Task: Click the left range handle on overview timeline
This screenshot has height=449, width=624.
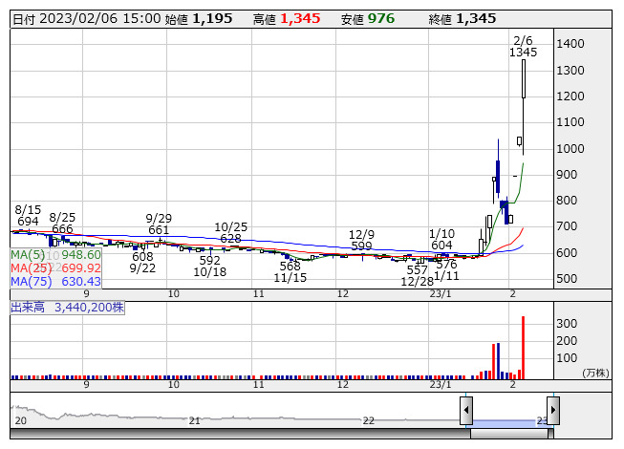Action: coord(466,411)
